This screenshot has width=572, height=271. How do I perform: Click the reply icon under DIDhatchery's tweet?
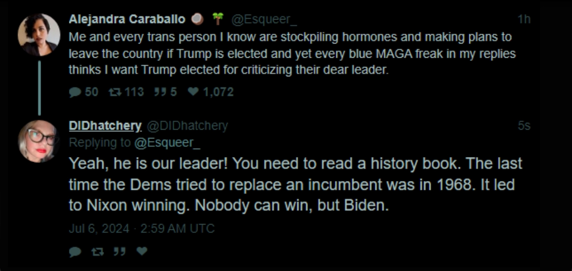(x=75, y=251)
